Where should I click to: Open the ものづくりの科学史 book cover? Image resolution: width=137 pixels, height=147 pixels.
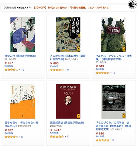point(113,101)
